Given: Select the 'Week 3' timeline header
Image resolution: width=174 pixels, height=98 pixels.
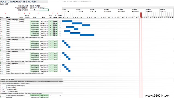Looking at the screenshot, I should click(93, 10).
